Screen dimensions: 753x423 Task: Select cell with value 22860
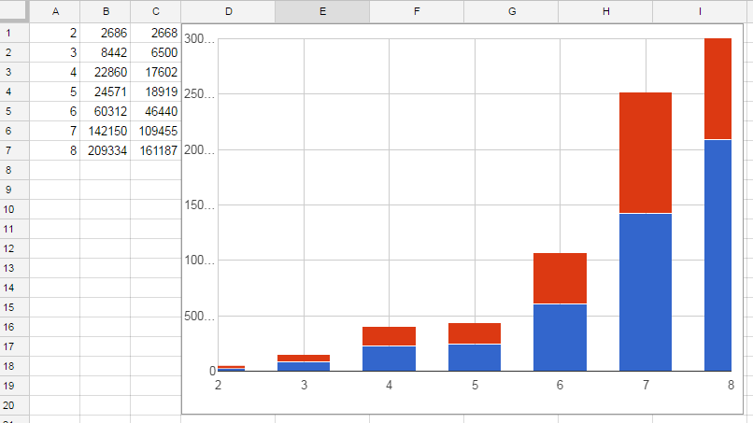(x=105, y=72)
